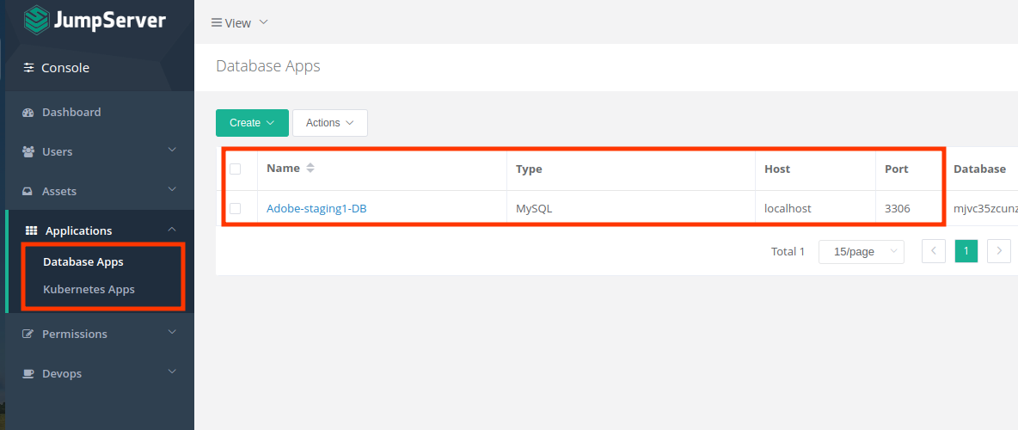The height and width of the screenshot is (430, 1018).
Task: Select Kubernetes Apps in sidebar
Action: [89, 290]
